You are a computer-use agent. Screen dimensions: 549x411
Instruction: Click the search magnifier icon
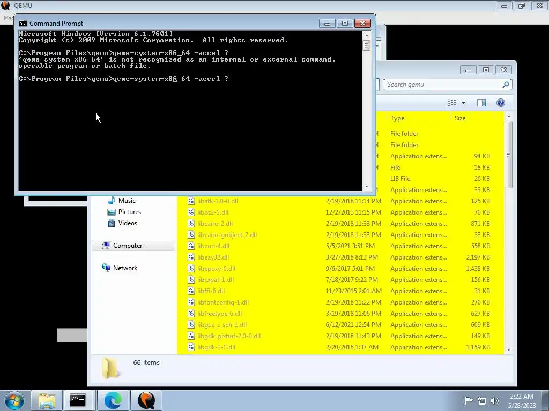click(x=506, y=85)
